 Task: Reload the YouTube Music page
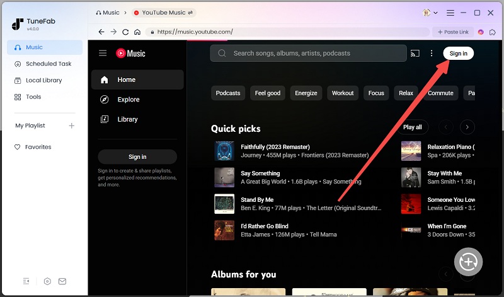[x=126, y=32]
